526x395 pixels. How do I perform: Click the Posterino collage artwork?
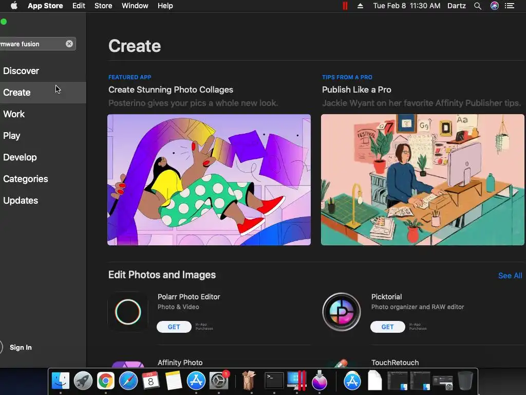point(209,179)
